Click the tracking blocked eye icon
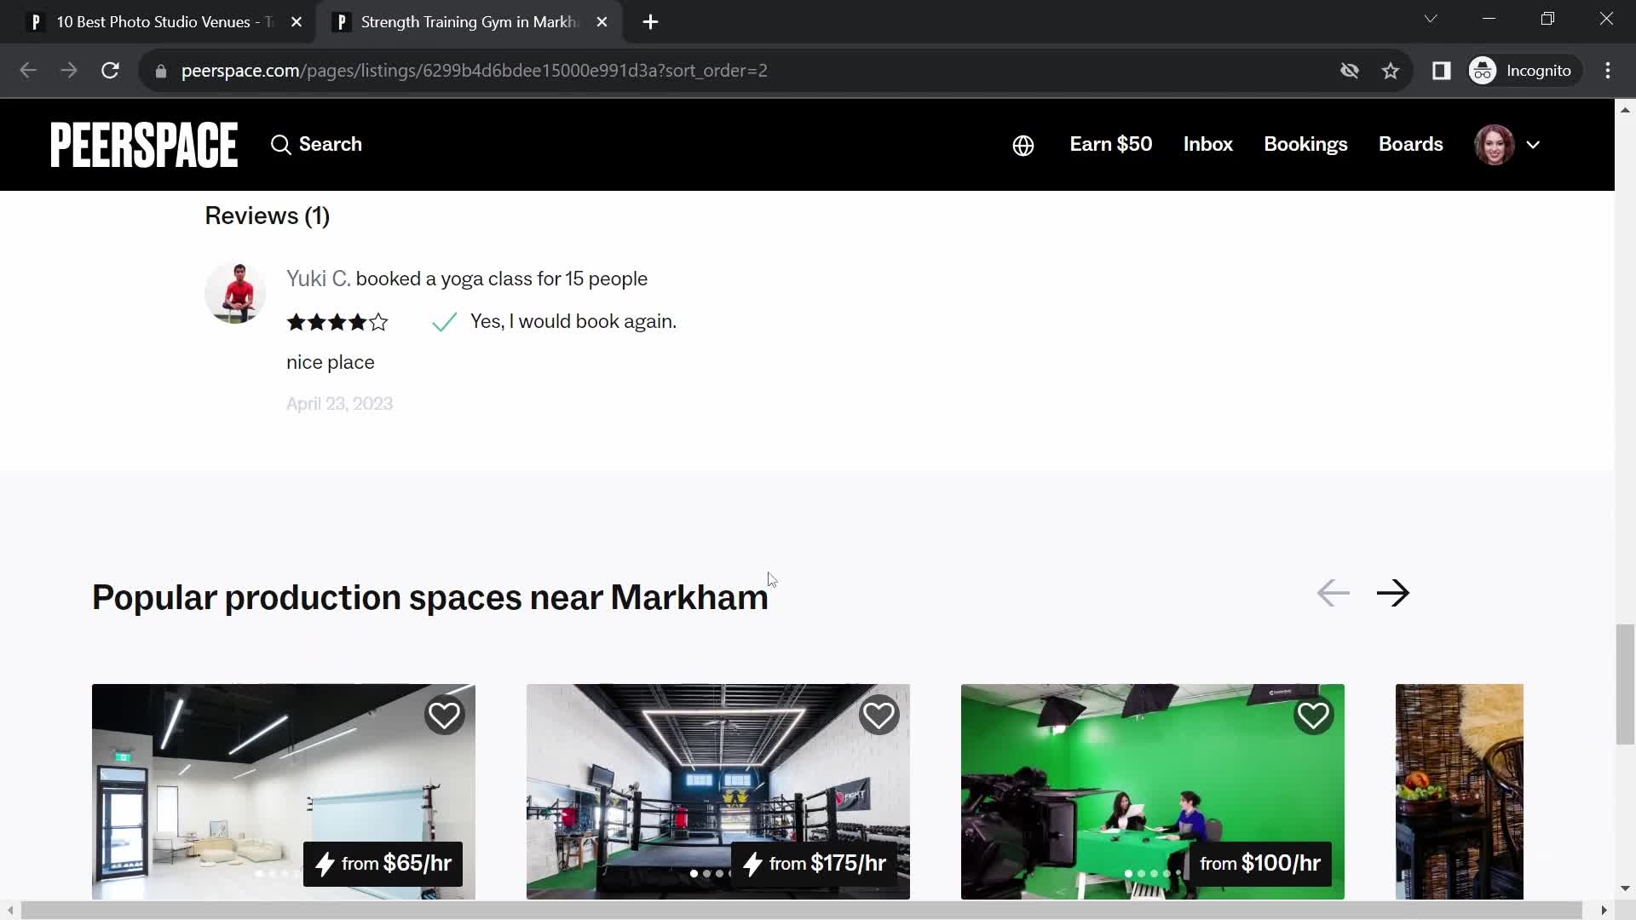1636x920 pixels. pyautogui.click(x=1349, y=71)
